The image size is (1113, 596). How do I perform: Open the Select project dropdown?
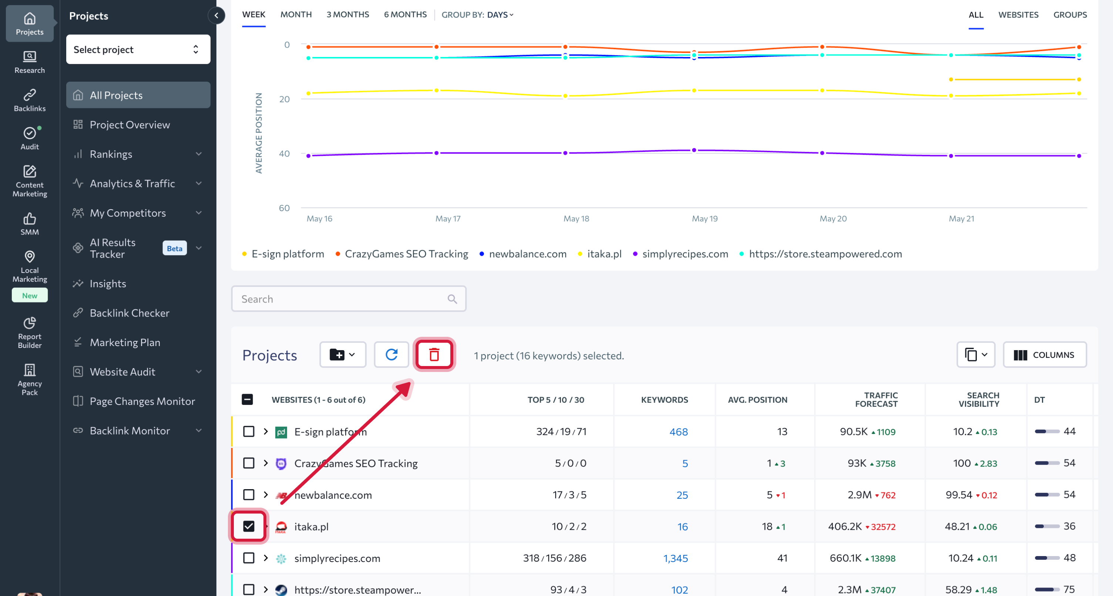coord(138,50)
